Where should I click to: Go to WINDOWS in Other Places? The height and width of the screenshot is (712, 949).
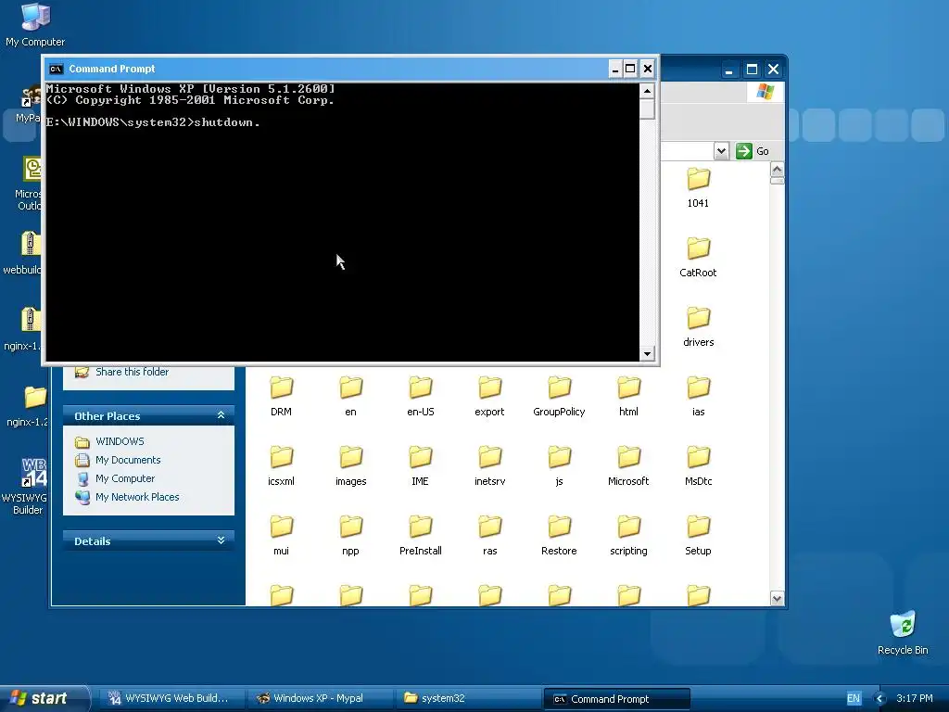click(x=120, y=441)
